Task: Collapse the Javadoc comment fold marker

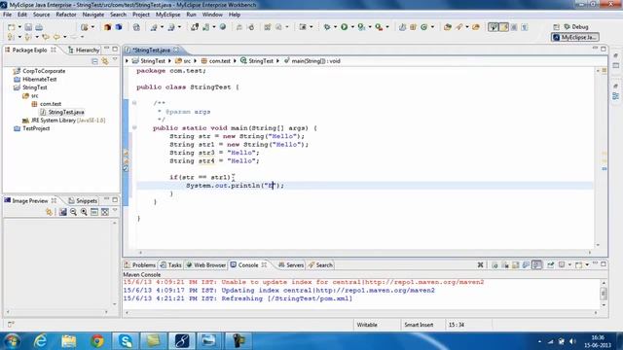Action: (134, 103)
